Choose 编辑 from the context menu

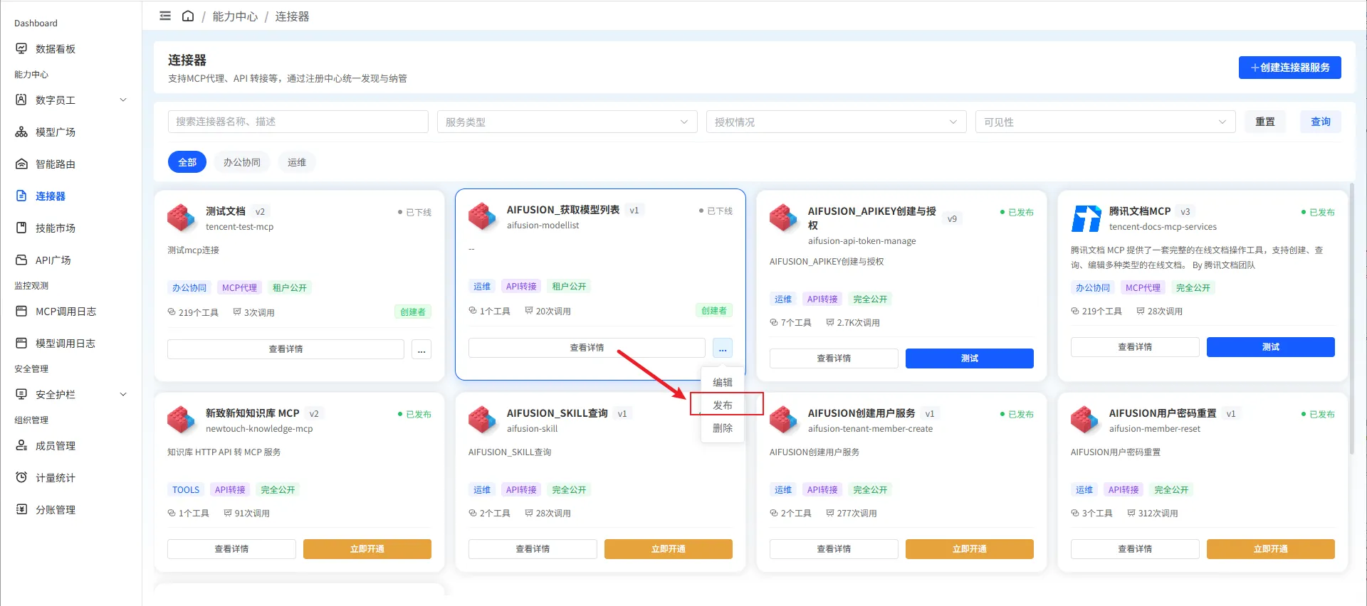723,382
